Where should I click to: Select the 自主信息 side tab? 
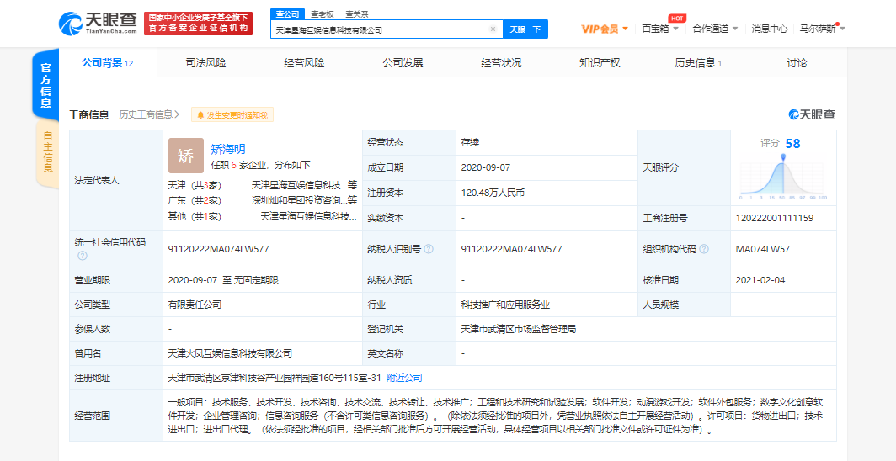click(47, 154)
